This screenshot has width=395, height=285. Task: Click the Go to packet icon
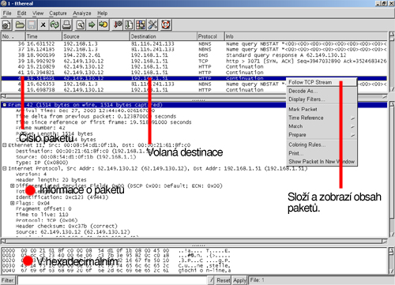(x=103, y=25)
